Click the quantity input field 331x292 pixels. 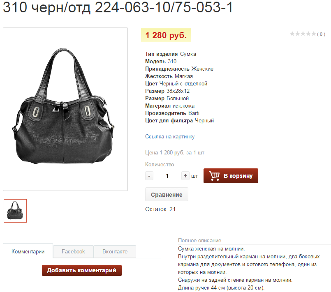pos(167,176)
